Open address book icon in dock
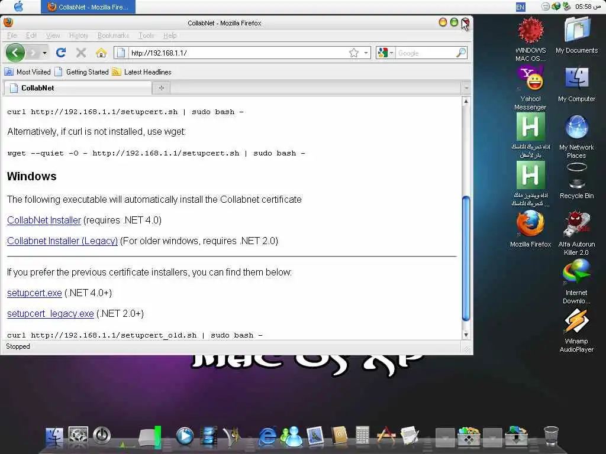 (339, 436)
